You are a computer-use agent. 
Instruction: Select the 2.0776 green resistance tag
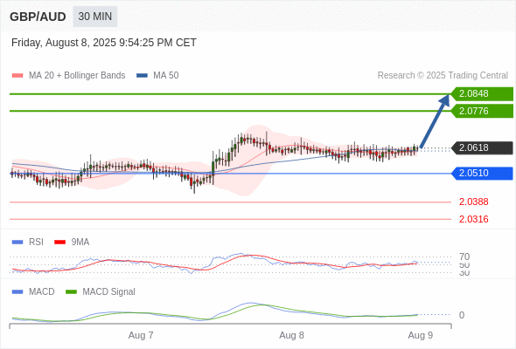pyautogui.click(x=482, y=111)
